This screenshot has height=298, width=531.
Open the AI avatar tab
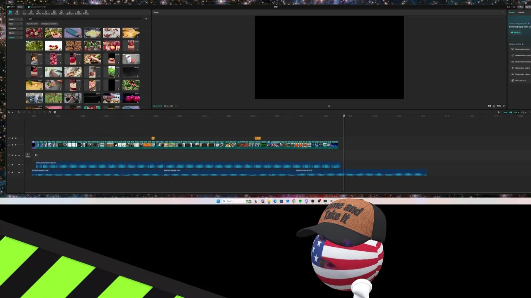(86, 12)
